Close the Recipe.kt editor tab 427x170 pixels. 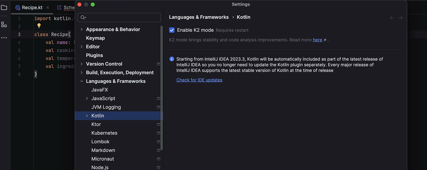(x=48, y=8)
